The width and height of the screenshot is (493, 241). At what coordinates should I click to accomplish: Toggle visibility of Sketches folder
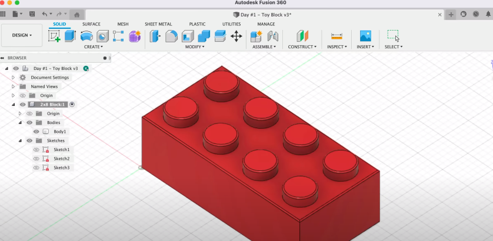29,140
